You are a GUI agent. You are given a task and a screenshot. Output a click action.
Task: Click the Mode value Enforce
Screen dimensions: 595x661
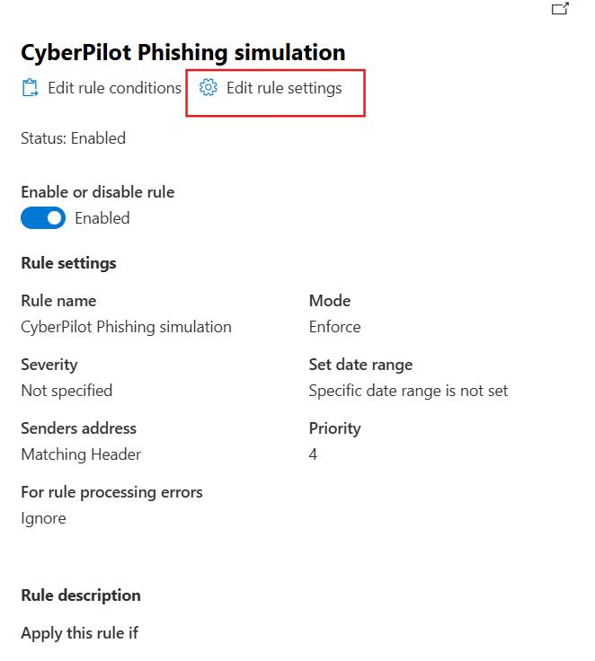(334, 327)
